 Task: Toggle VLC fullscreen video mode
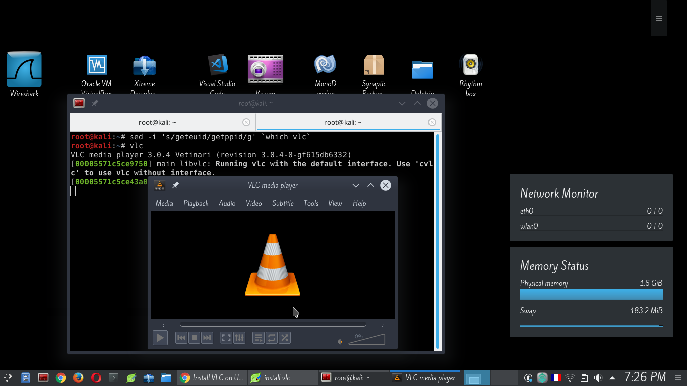226,338
